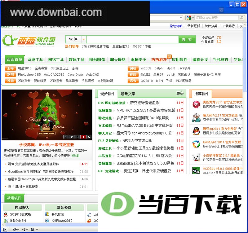
Task: Select the 图形图像 navigation tab
Action: tap(97, 59)
